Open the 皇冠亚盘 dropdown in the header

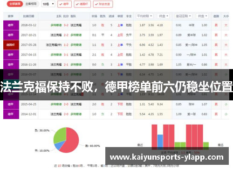(183, 16)
